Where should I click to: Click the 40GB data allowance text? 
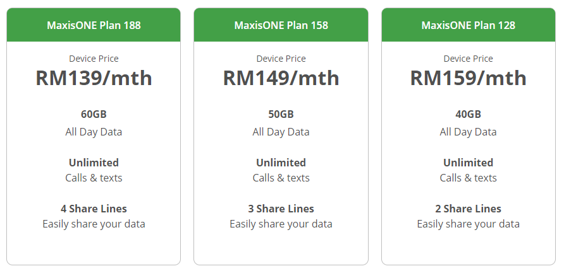point(468,115)
